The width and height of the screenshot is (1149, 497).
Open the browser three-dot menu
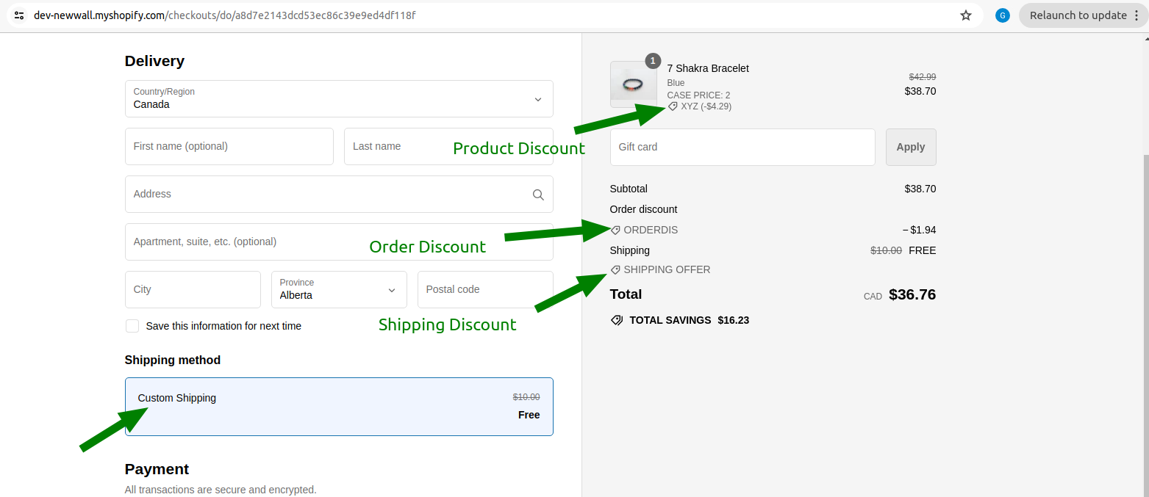[1137, 15]
